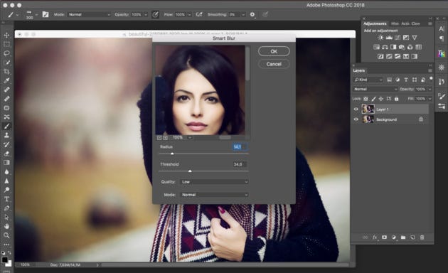Hide Layer 1 using eye icon

pyautogui.click(x=356, y=109)
